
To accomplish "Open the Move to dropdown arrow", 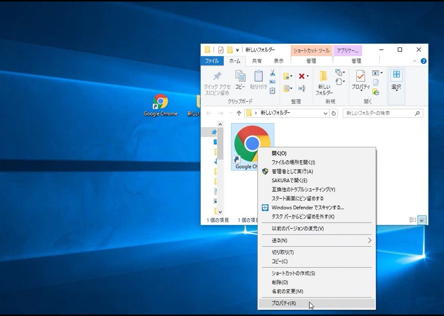I will (291, 76).
